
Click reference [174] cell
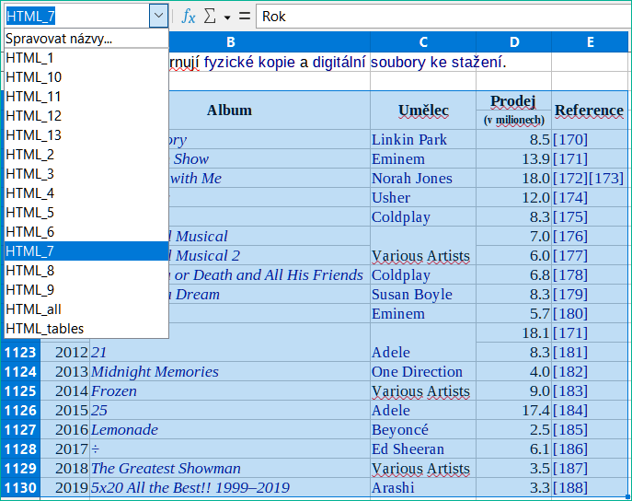(x=590, y=198)
